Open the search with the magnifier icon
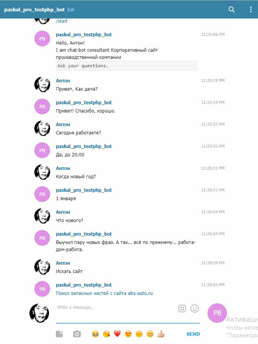This screenshot has width=258, height=344. click(x=232, y=9)
